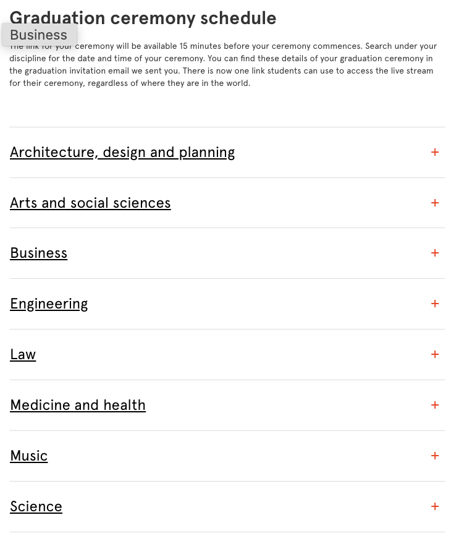Click the red plus next to Law

point(435,354)
